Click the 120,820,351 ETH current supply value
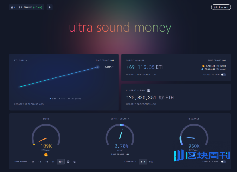The width and height of the screenshot is (237, 172). [x=150, y=97]
